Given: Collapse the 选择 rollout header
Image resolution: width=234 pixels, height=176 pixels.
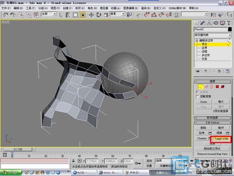Looking at the screenshot, I should coord(213,81).
